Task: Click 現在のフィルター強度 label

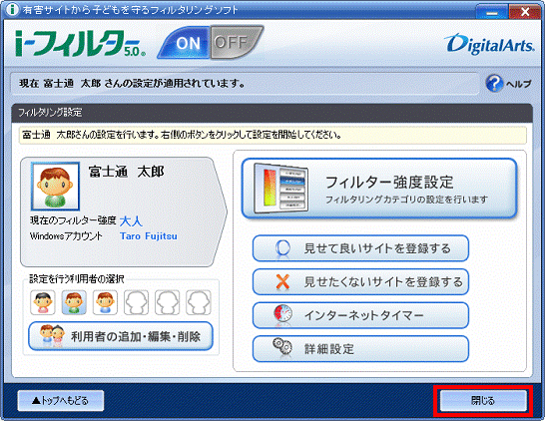Action: coord(73,220)
